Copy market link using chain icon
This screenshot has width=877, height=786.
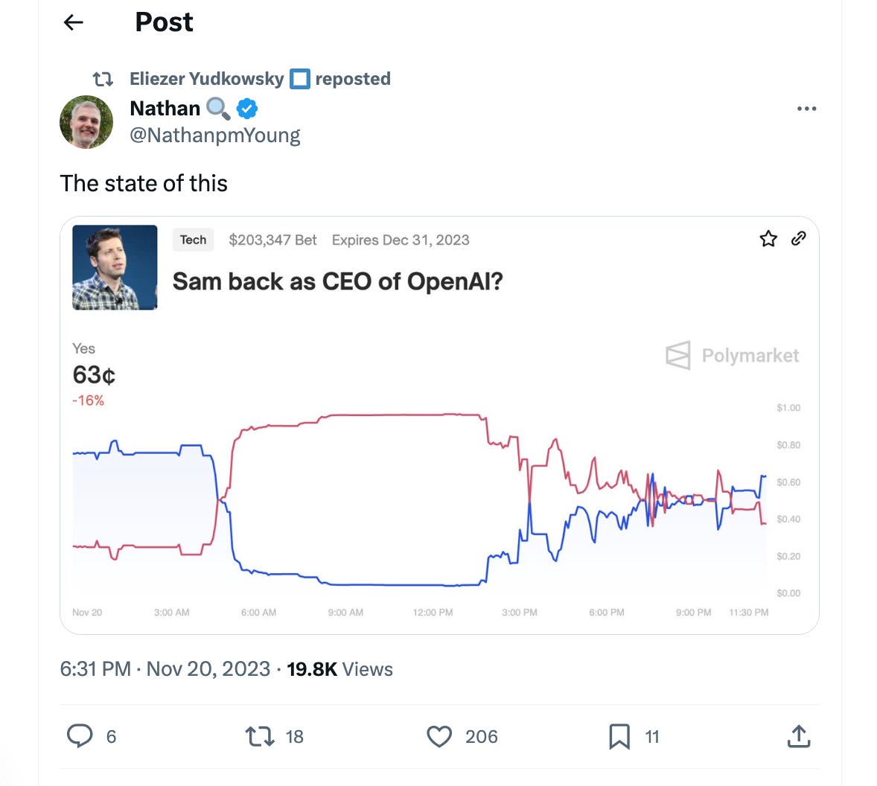tap(799, 239)
